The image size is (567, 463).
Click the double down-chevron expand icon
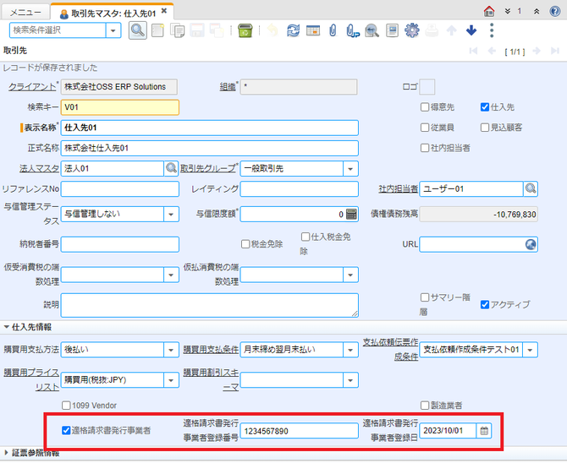point(508,12)
